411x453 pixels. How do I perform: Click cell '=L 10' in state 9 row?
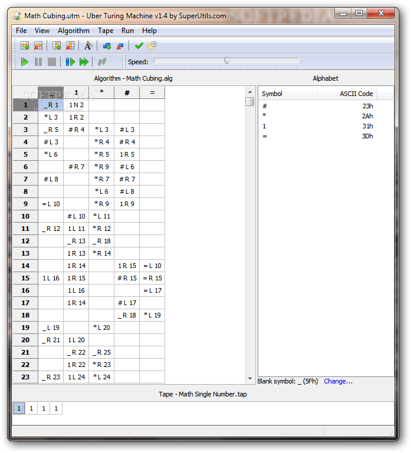tap(51, 204)
